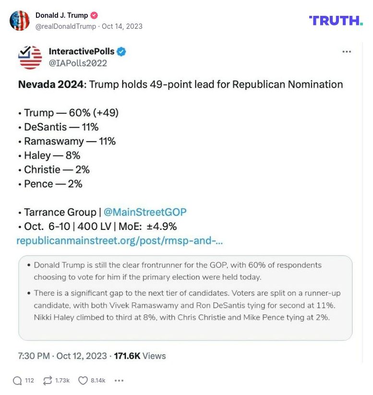Click the 7:30 PM Oct 12, 2023 timestamp

coord(62,356)
